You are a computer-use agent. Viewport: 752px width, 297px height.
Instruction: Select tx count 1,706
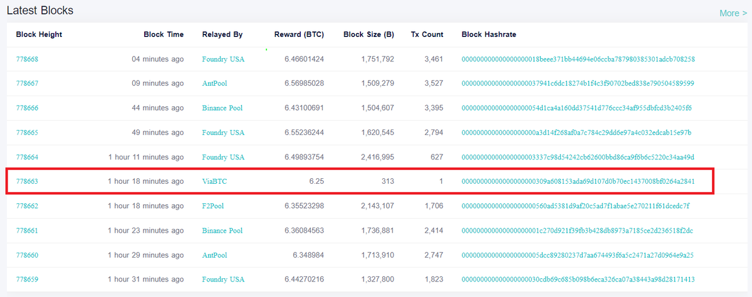(434, 206)
